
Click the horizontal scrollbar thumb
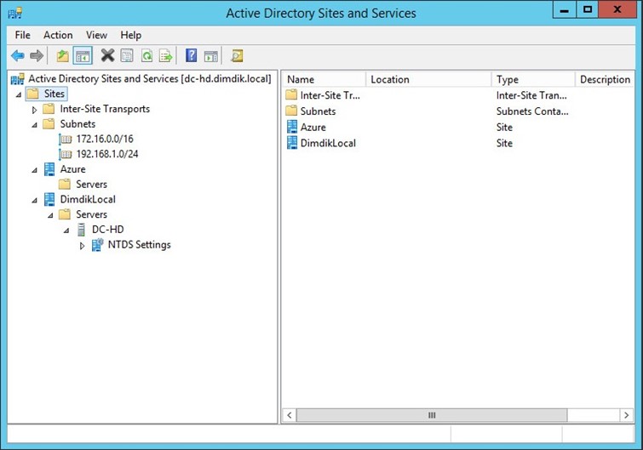click(432, 415)
